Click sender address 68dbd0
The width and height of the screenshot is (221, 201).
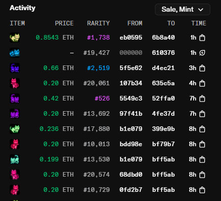[x=131, y=175]
